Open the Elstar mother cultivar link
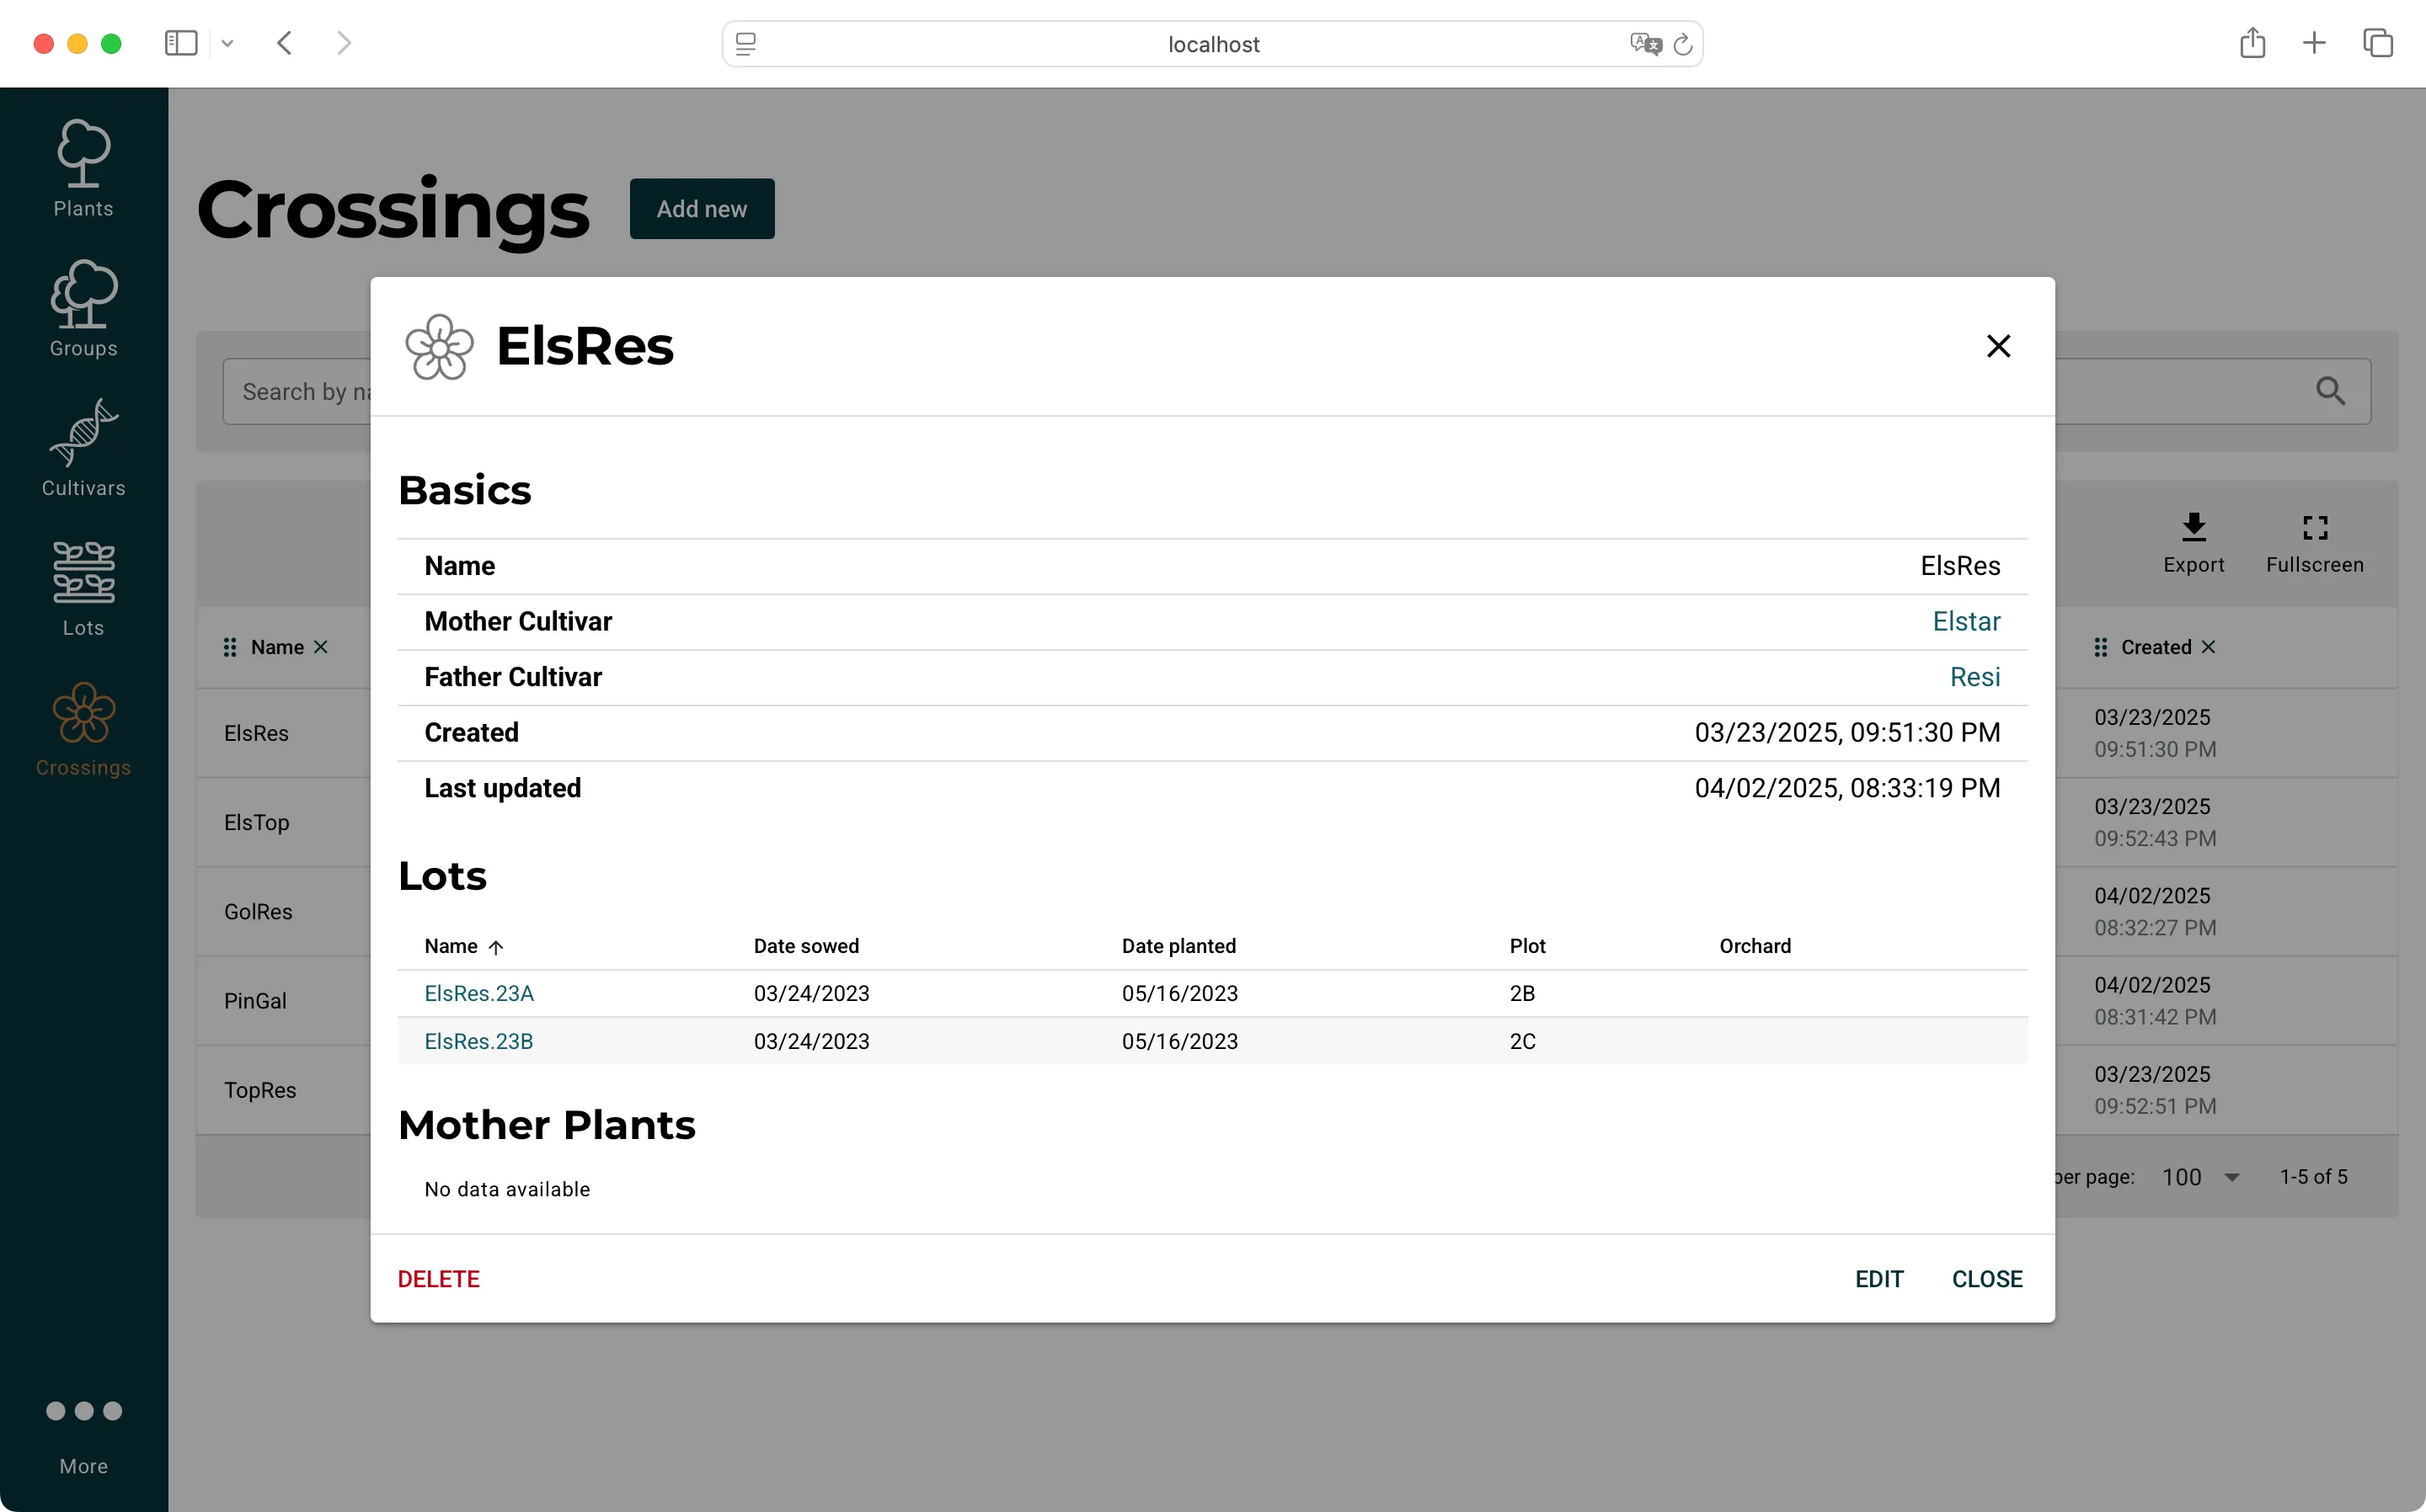The image size is (2426, 1512). pos(1965,621)
